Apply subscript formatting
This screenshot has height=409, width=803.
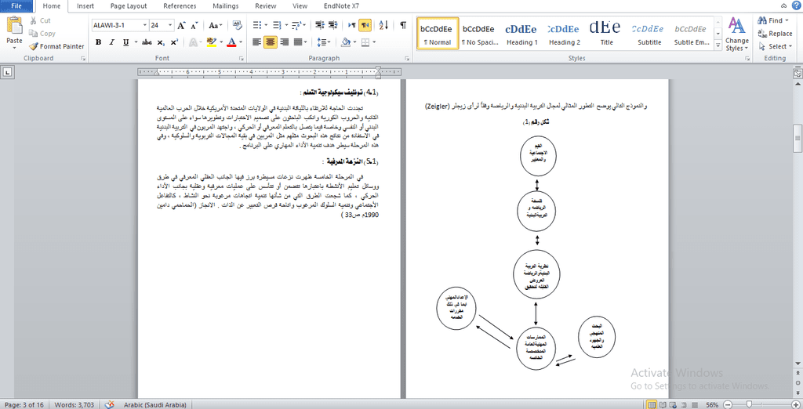[161, 42]
